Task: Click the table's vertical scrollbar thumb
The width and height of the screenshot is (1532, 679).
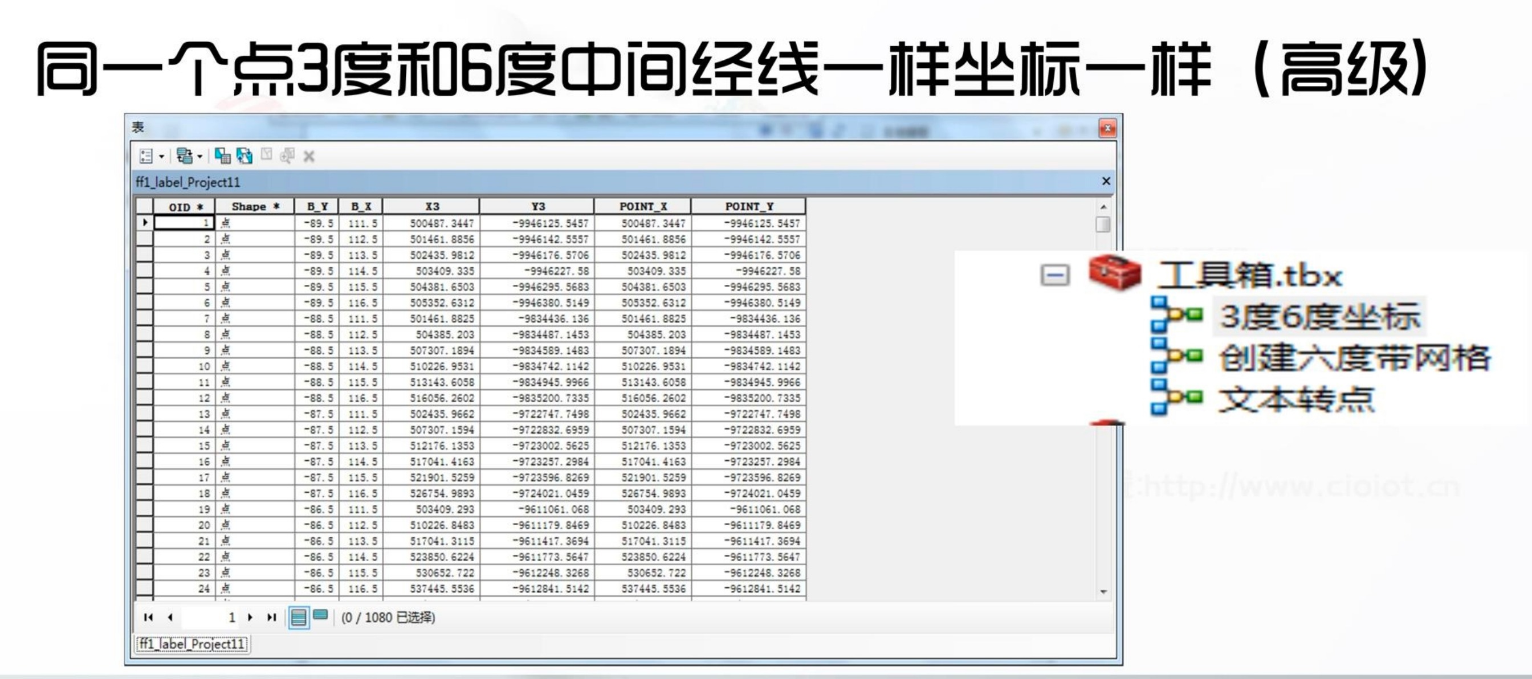Action: tap(1103, 224)
